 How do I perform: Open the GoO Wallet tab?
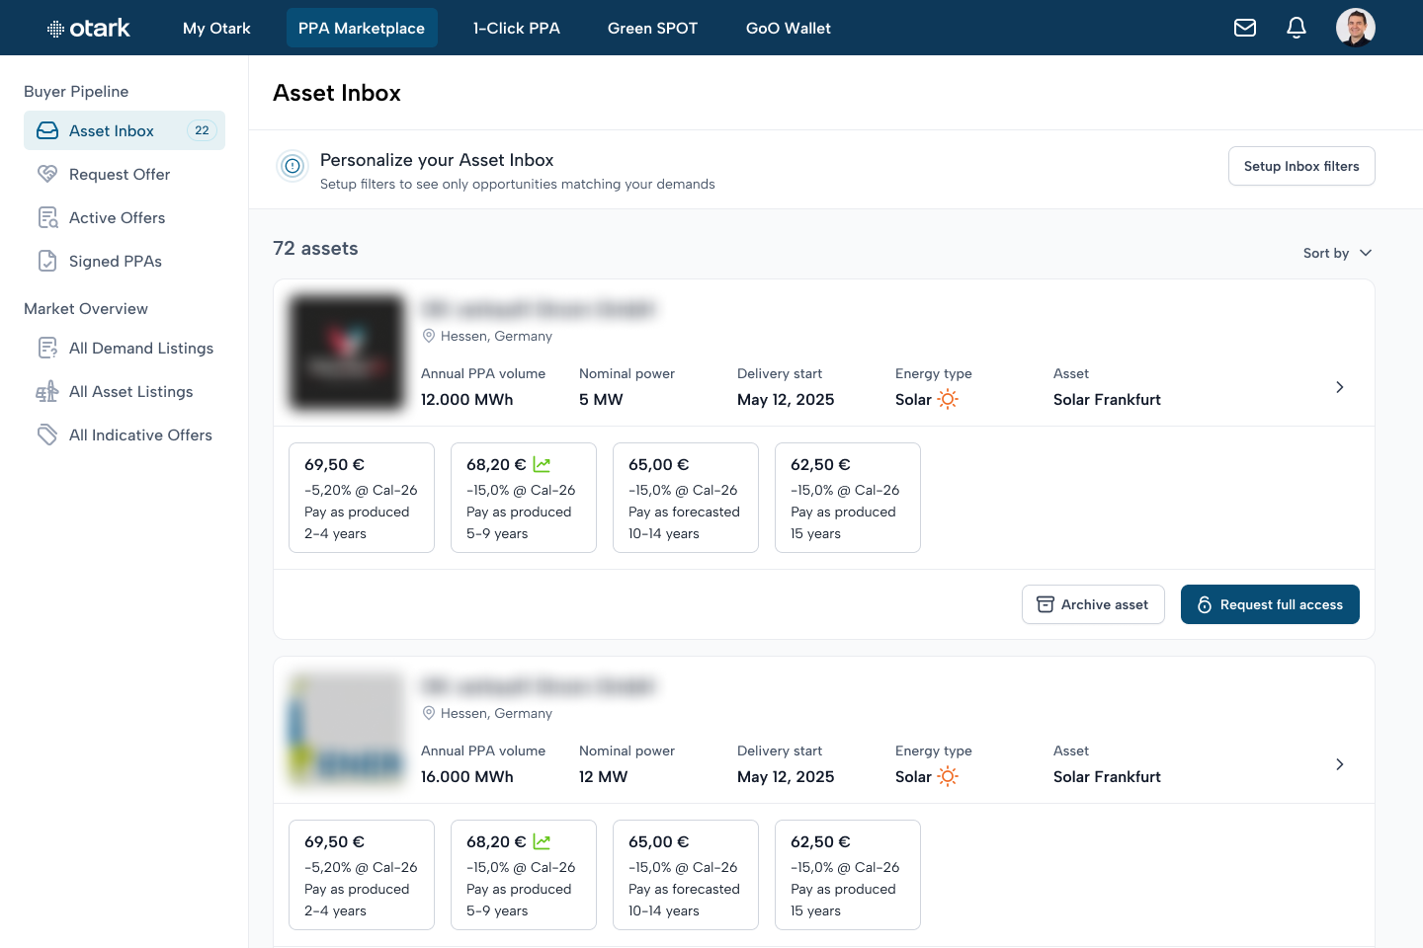point(789,28)
